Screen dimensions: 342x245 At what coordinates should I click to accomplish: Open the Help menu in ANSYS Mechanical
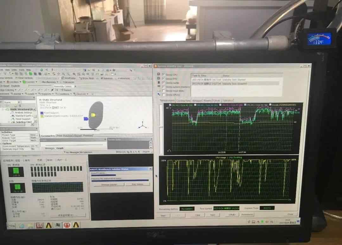[x=28, y=70]
